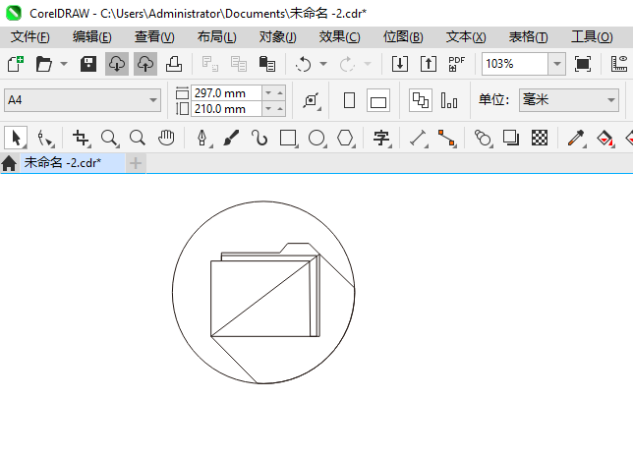Click the cloud upload icon
633x456 pixels.
pyautogui.click(x=145, y=64)
